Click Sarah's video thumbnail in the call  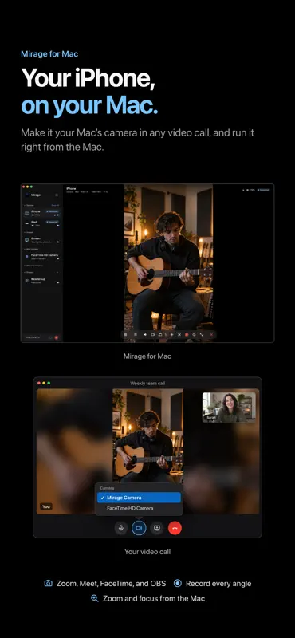pyautogui.click(x=229, y=408)
